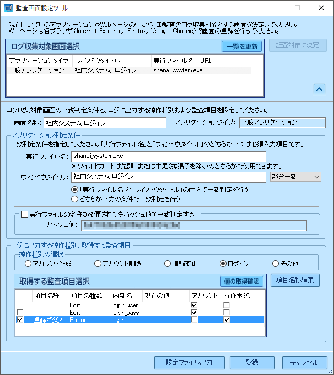The height and width of the screenshot is (375, 334).
Task: Click shanai_system.exe cell in list
Action: 178,70
